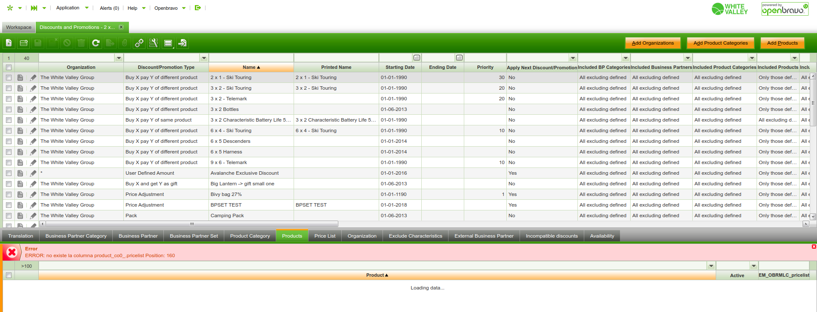817x312 pixels.
Task: Open the customize form layout tool
Action: tap(154, 43)
